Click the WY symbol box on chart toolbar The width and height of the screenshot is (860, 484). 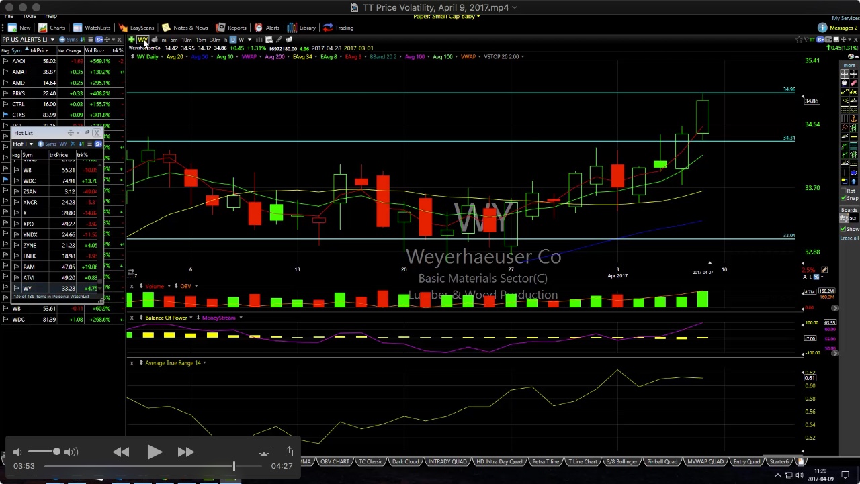click(x=143, y=40)
